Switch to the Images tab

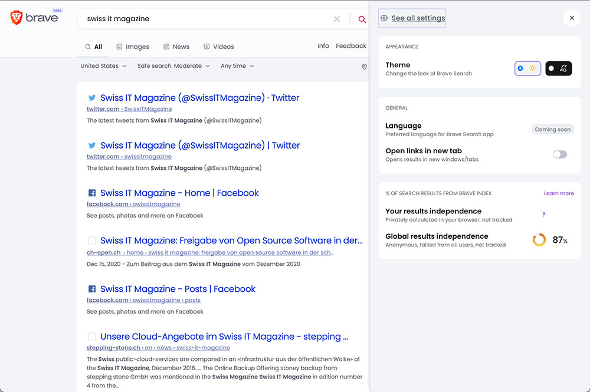(132, 47)
